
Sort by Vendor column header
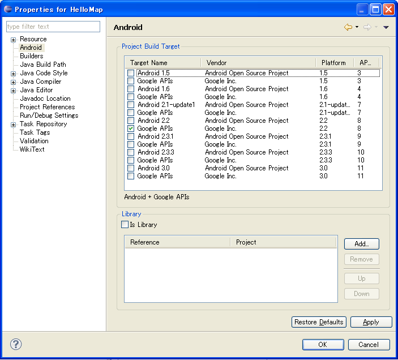pos(258,63)
